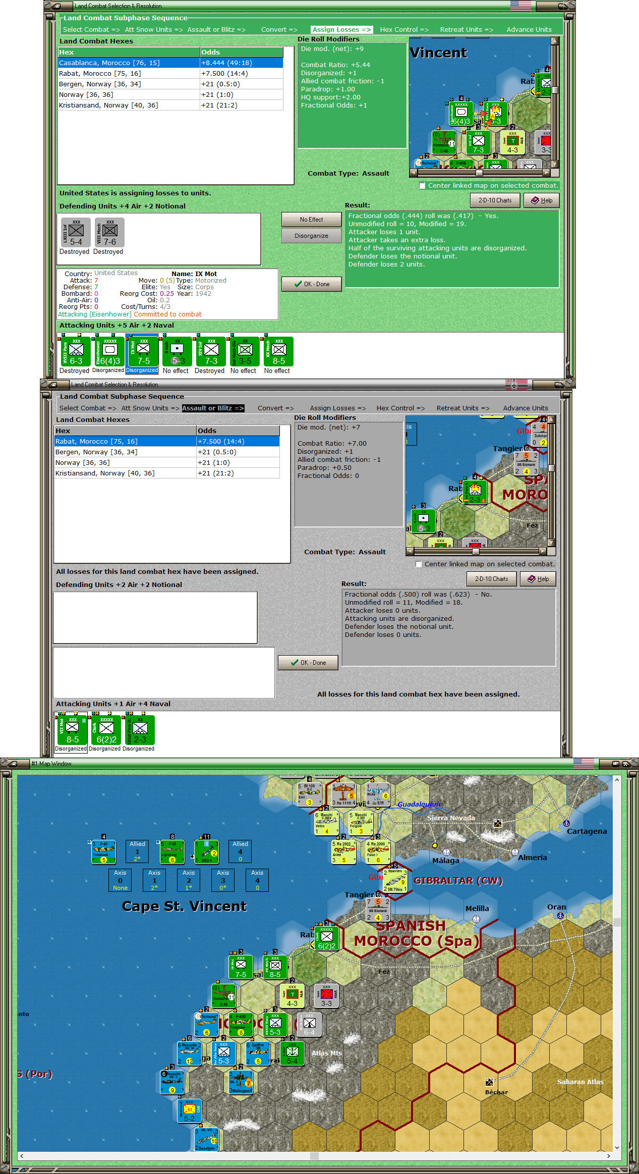Go to Select Combat step in upper window
Screen dimensions: 639x1174
pyautogui.click(x=91, y=30)
